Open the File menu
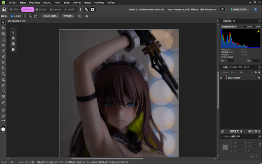 pyautogui.click(x=12, y=3)
